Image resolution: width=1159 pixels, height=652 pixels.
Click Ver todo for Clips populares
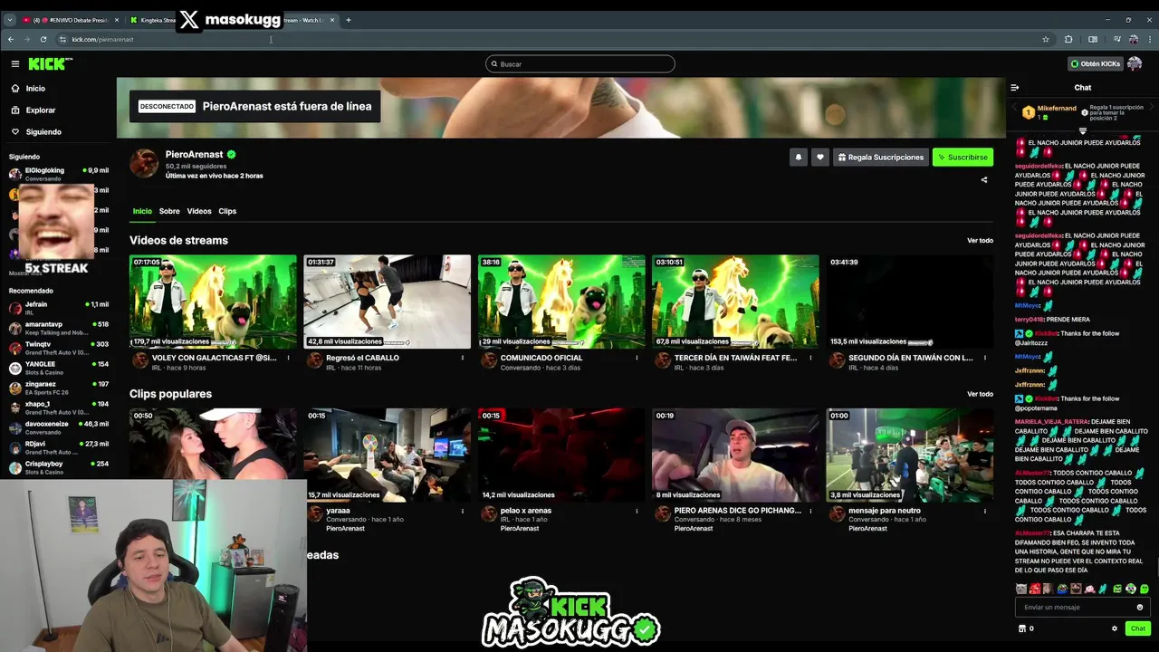click(980, 394)
